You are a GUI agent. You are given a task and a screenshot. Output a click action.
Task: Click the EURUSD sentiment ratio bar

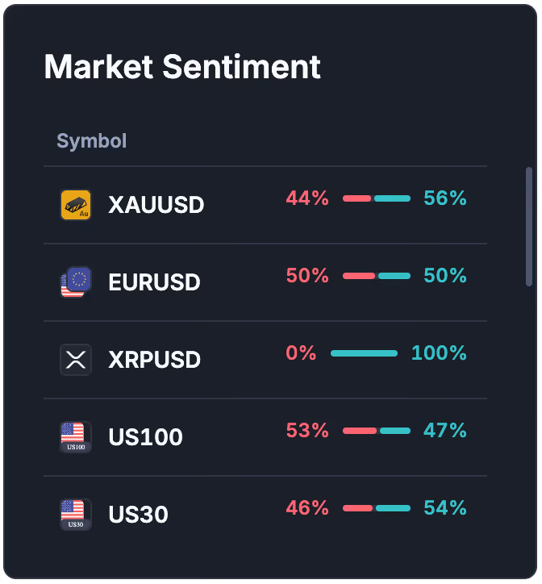(376, 276)
